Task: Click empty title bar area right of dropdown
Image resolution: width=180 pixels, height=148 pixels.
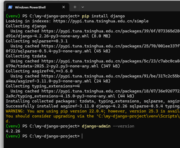Action: pos(132,7)
